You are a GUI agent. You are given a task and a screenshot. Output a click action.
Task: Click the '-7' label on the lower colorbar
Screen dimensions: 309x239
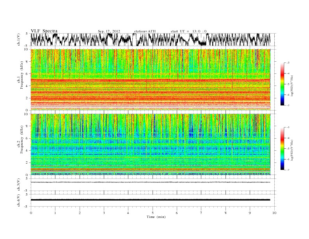[288, 170]
